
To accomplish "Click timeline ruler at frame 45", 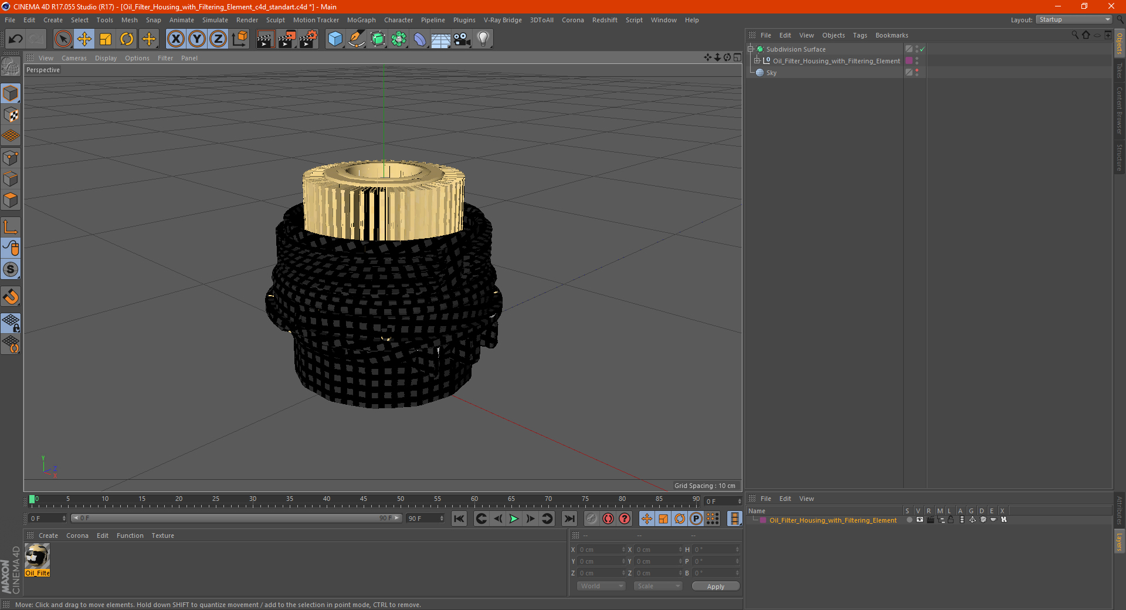I will coord(364,500).
